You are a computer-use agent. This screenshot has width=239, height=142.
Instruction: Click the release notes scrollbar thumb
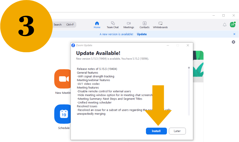tap(189, 68)
